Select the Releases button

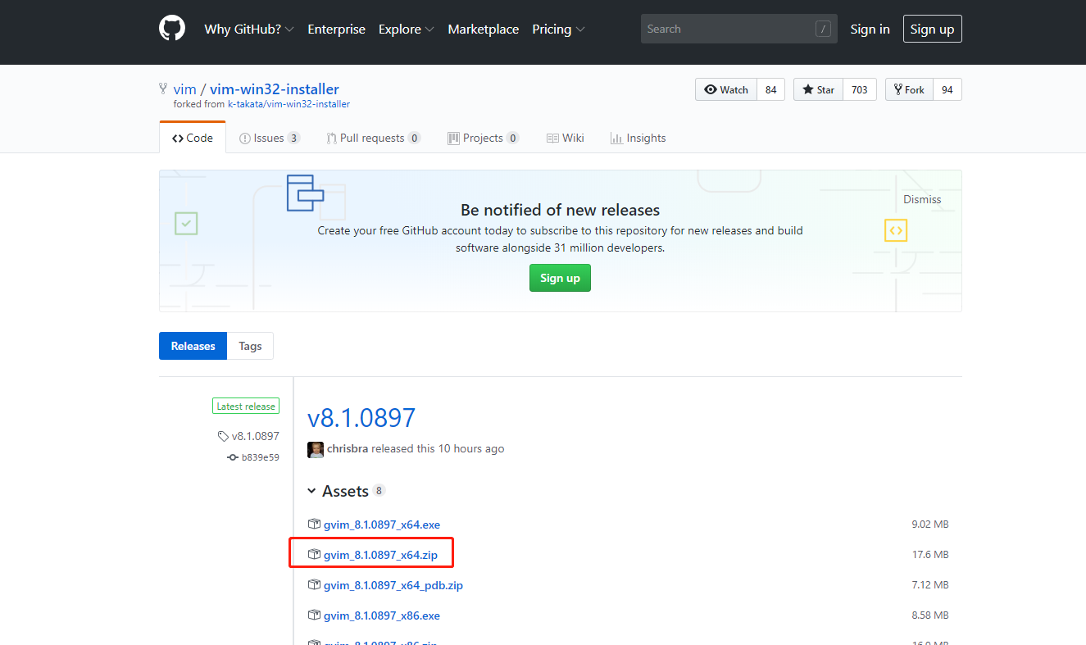click(x=193, y=346)
